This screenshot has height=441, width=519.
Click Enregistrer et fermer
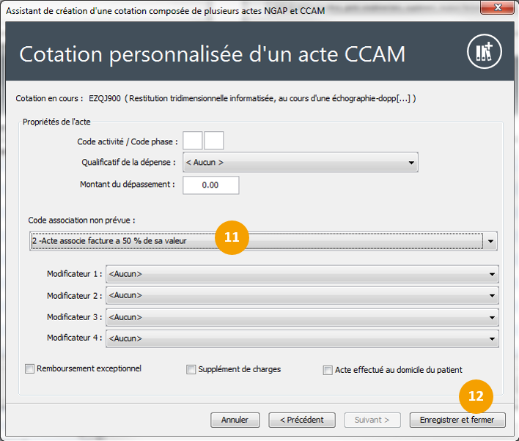click(x=457, y=420)
